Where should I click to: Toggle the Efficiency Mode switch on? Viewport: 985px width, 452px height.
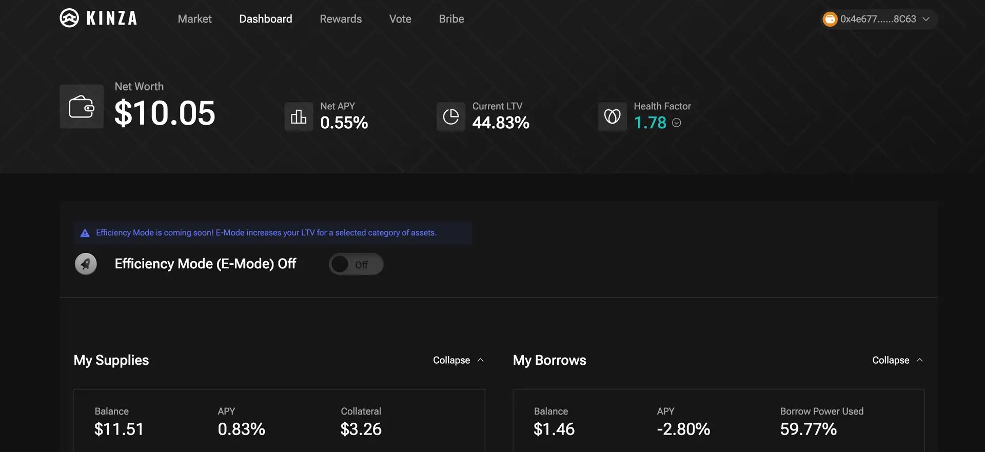click(x=356, y=264)
